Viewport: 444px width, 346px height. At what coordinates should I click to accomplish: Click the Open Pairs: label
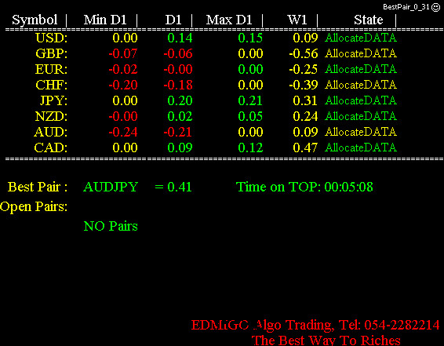34,207
